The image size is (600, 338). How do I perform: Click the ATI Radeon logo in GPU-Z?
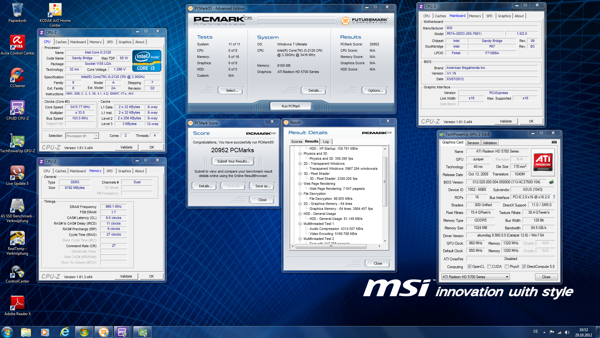point(543,162)
